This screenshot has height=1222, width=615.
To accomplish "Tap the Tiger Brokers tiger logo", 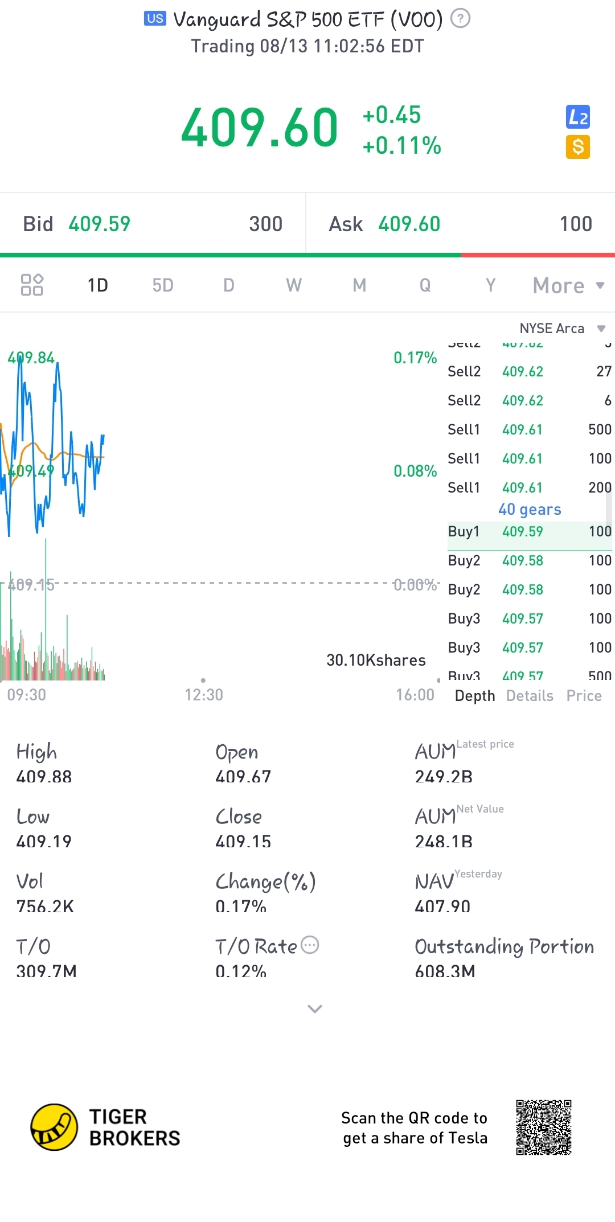I will [x=54, y=1127].
